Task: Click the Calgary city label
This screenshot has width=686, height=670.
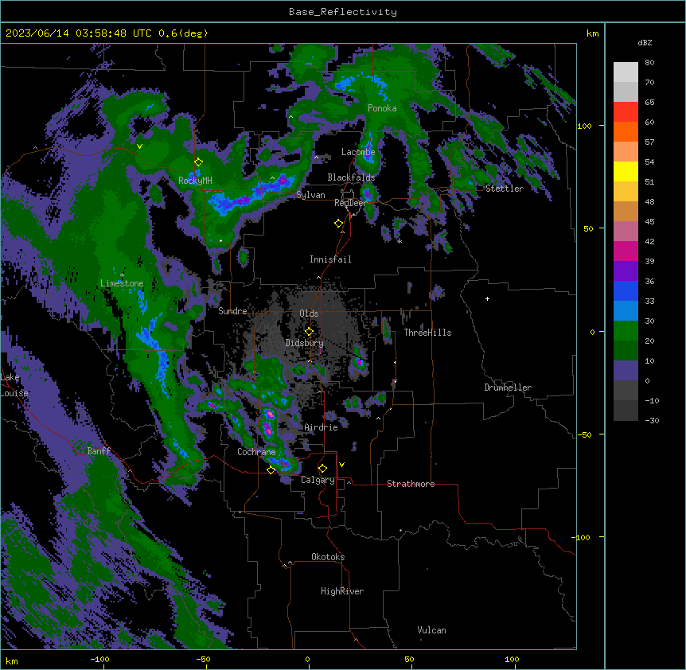Action: coord(318,480)
